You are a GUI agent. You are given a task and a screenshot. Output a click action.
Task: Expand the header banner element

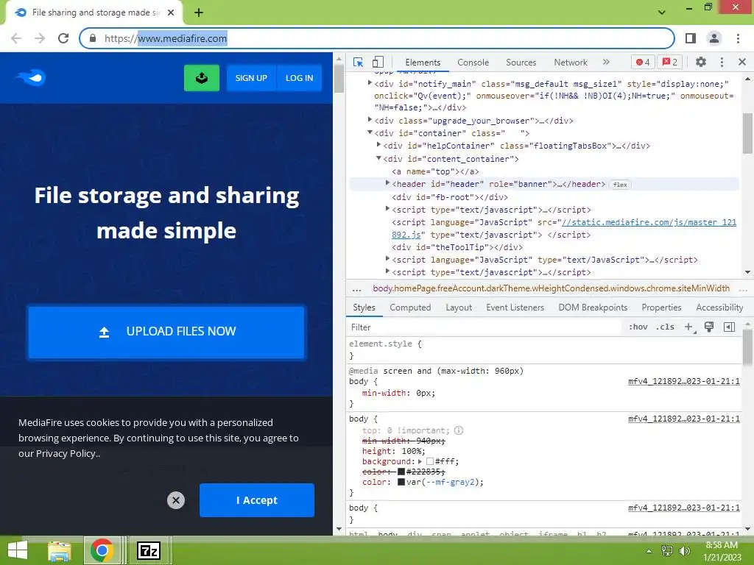(x=387, y=183)
